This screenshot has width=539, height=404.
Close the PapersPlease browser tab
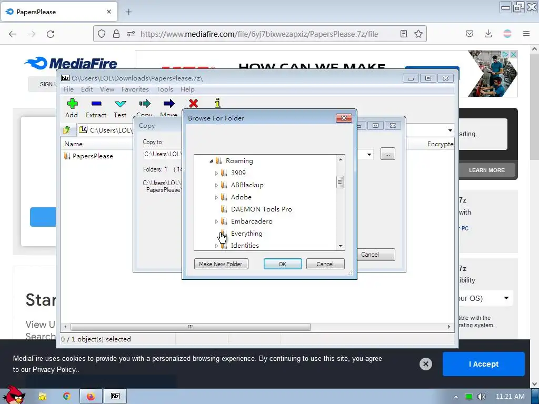[109, 12]
